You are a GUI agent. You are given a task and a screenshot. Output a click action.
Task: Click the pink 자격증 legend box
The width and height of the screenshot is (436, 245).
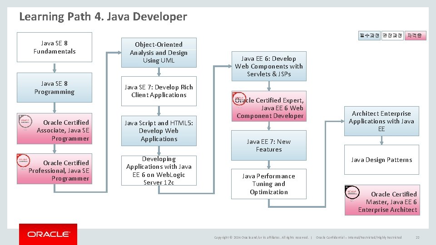[x=416, y=35]
